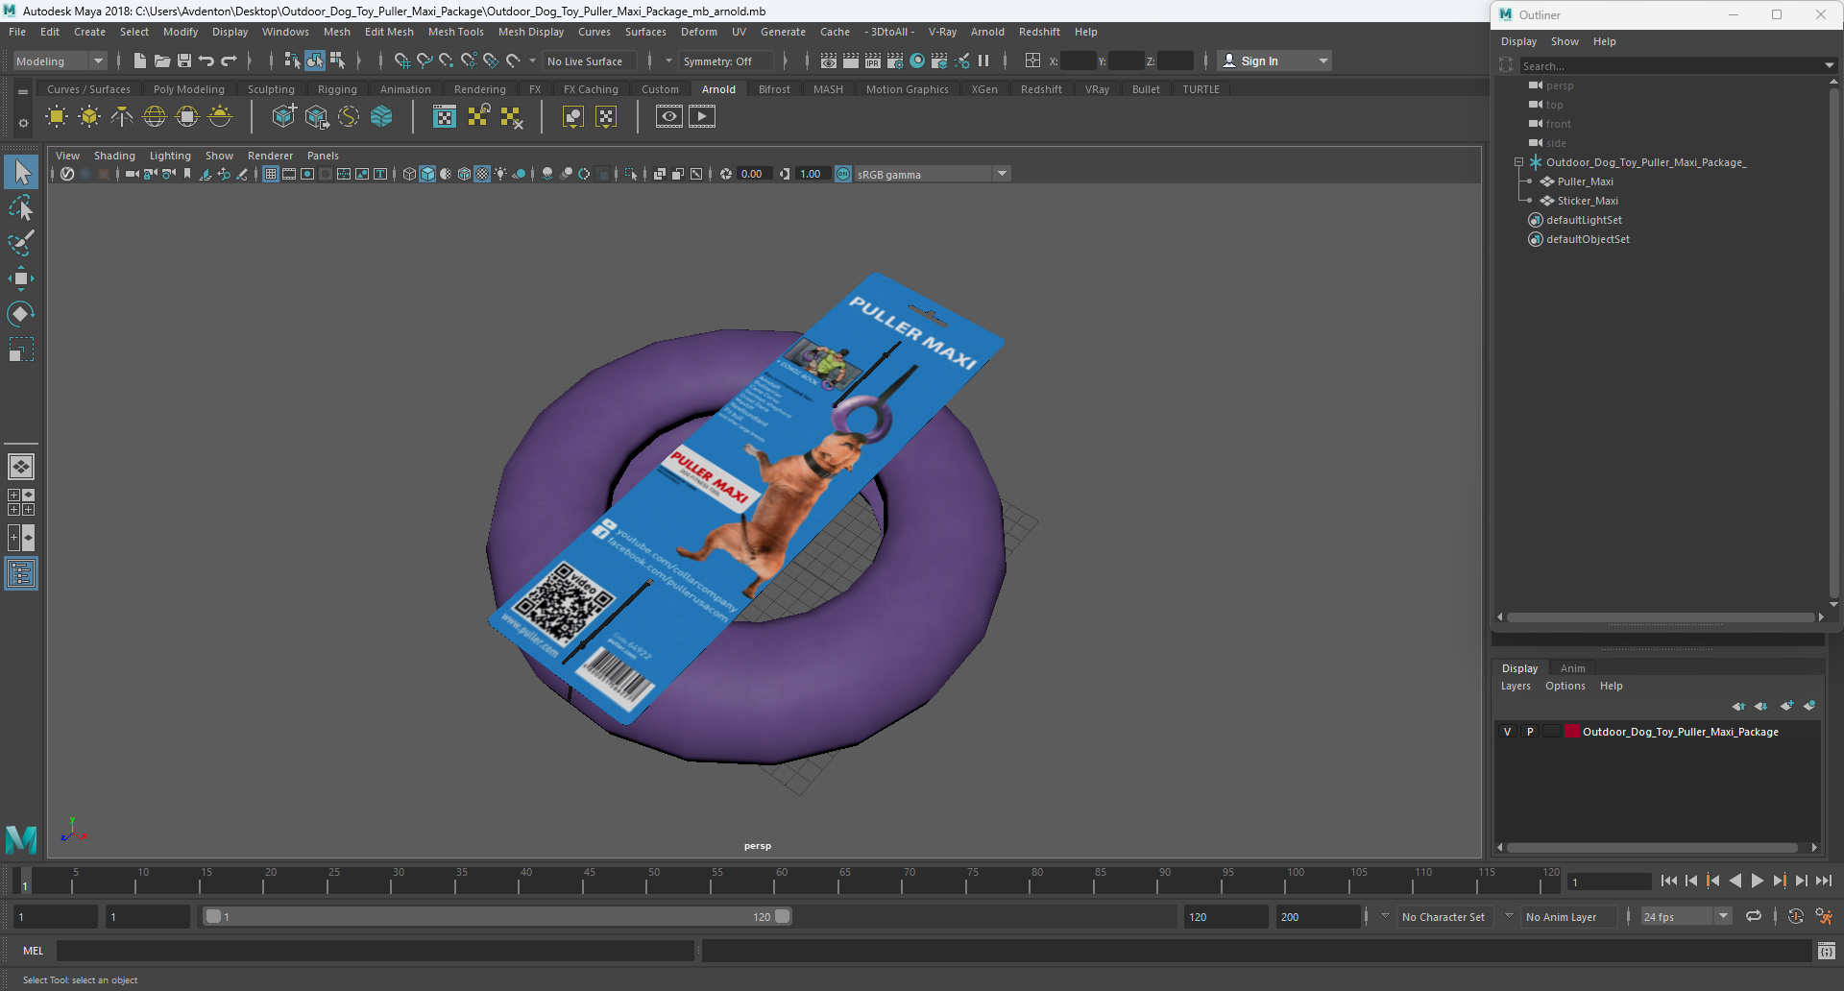1844x991 pixels.
Task: Toggle loop playback mode
Action: pyautogui.click(x=1754, y=917)
